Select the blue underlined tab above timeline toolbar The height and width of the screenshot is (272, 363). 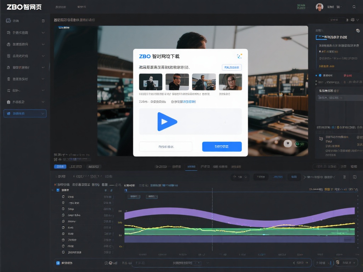pos(191,166)
